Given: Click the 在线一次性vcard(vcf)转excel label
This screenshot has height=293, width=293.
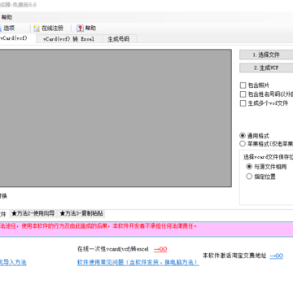Looking at the screenshot, I should (113, 249).
